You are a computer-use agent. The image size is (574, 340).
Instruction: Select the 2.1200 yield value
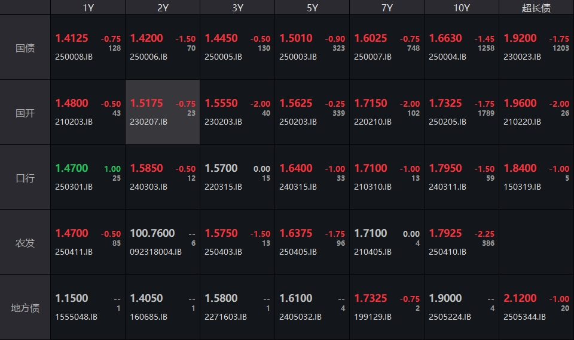click(520, 298)
